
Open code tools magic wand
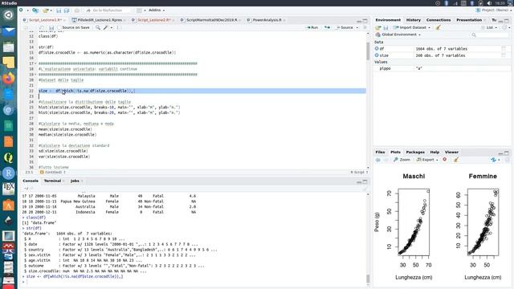(x=105, y=28)
